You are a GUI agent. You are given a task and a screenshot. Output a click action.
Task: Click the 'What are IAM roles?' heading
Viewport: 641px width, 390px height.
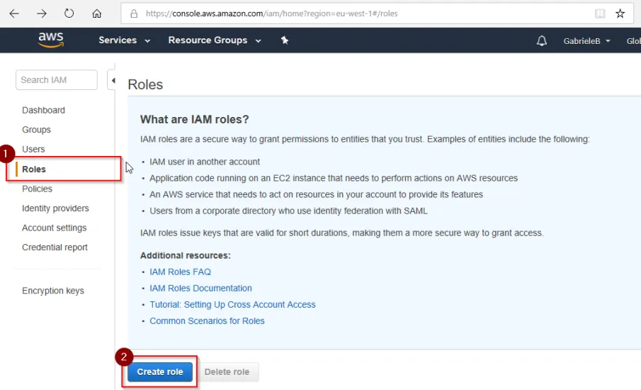click(x=195, y=120)
